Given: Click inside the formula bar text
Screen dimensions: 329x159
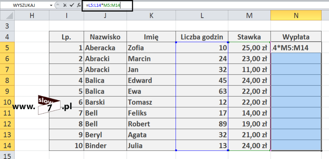Looking at the screenshot, I should coord(206,5).
